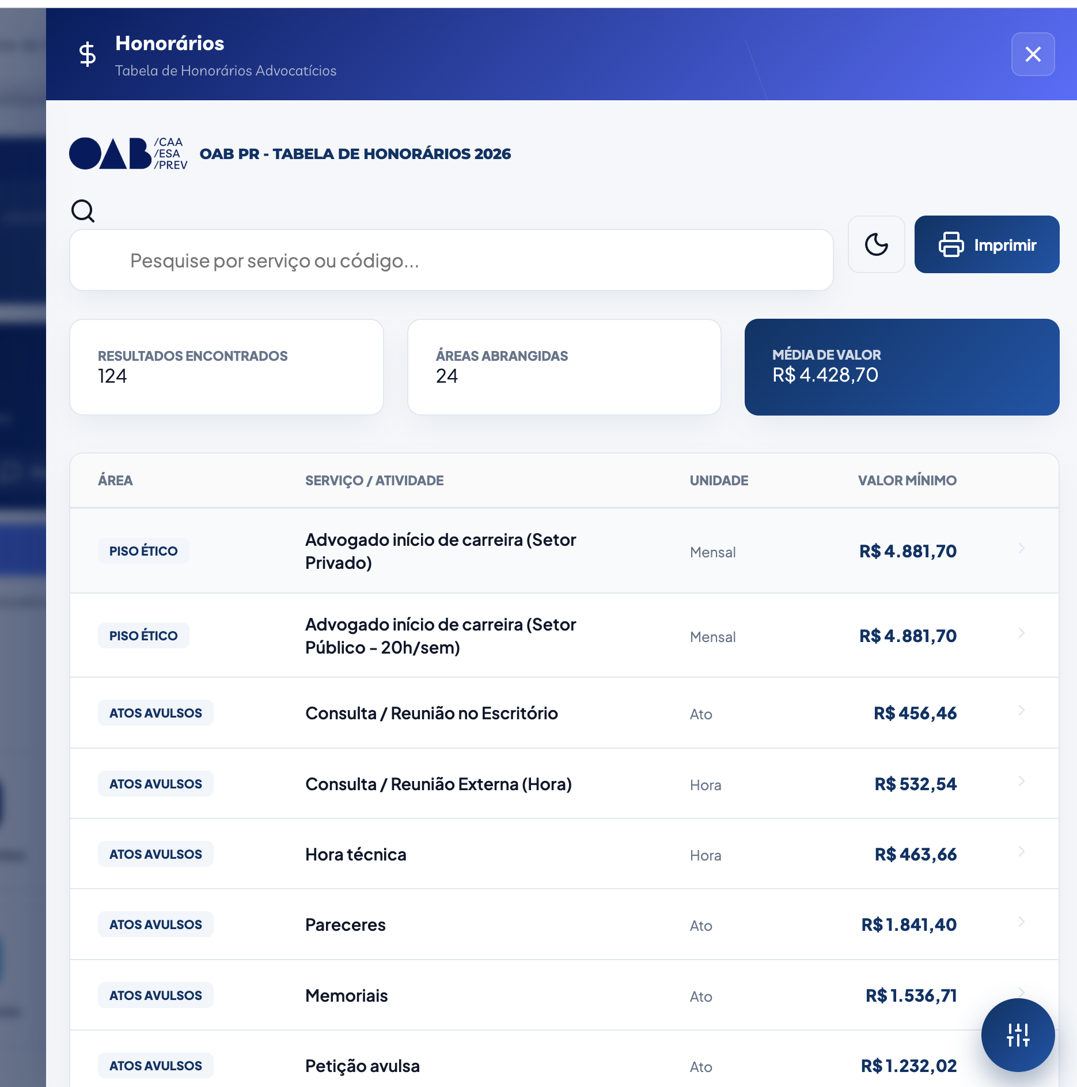The width and height of the screenshot is (1077, 1087).
Task: Expand the Hora técnica row chevron
Action: tap(1021, 852)
